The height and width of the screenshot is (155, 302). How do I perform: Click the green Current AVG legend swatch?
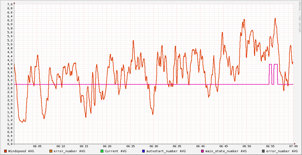coord(102,151)
